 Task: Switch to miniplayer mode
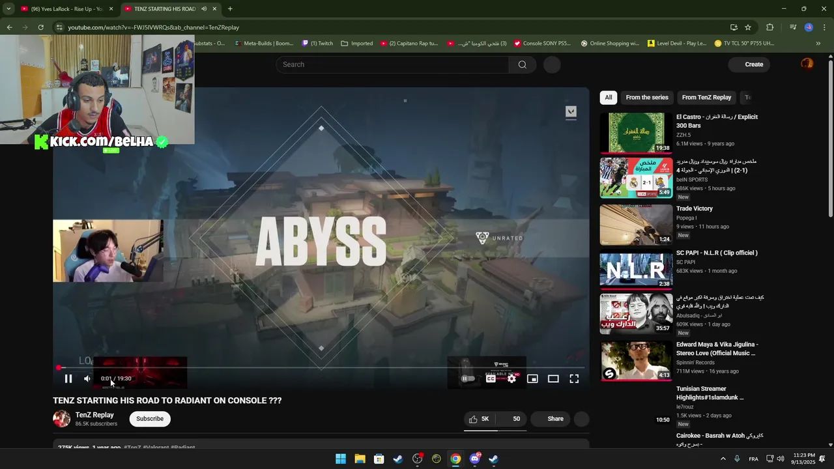point(532,378)
